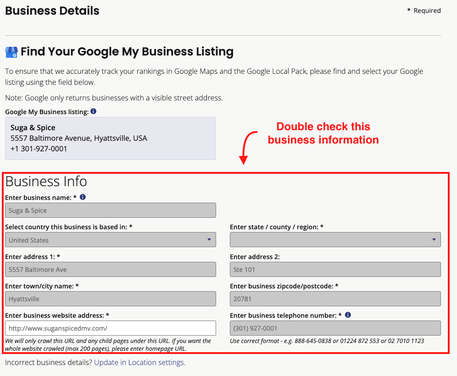
Task: Click the address 1 field 5557 Baltimore Ave
Action: click(111, 270)
